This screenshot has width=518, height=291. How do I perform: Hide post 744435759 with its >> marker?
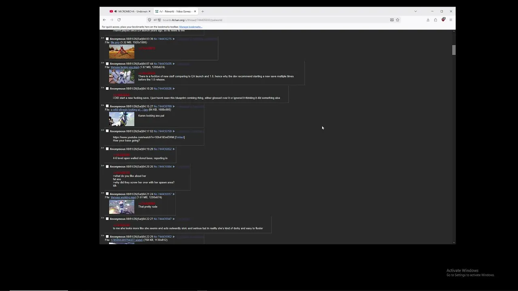[x=102, y=130]
